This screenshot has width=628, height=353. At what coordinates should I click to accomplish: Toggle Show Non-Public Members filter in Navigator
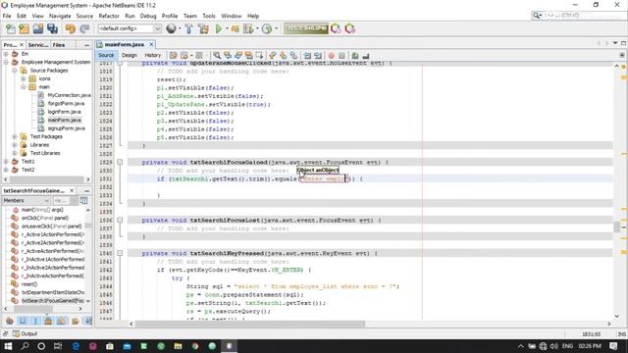pos(48,321)
